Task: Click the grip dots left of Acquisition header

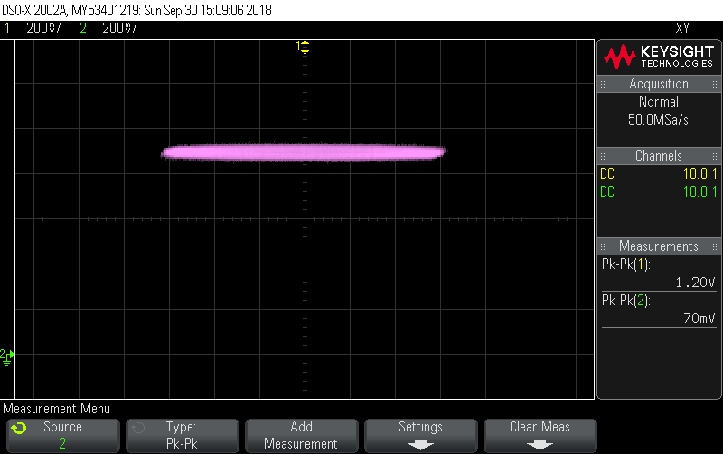Action: [603, 84]
